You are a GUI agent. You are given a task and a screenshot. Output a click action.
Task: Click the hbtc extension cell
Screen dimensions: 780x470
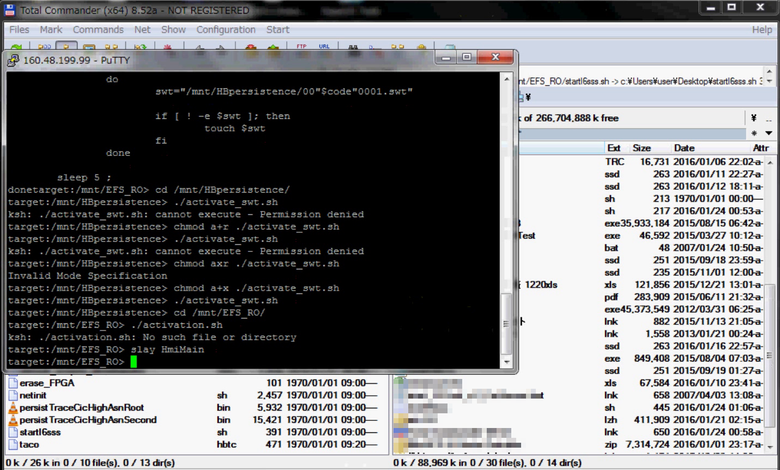(226, 444)
